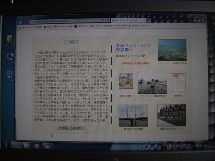Click the Home icon in browser toolbar
The height and width of the screenshot is (161, 215).
pyautogui.click(x=195, y=21)
